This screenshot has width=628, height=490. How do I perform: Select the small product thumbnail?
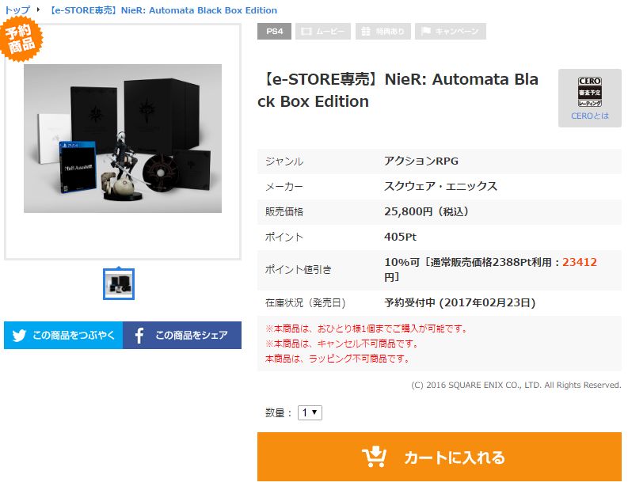119,284
